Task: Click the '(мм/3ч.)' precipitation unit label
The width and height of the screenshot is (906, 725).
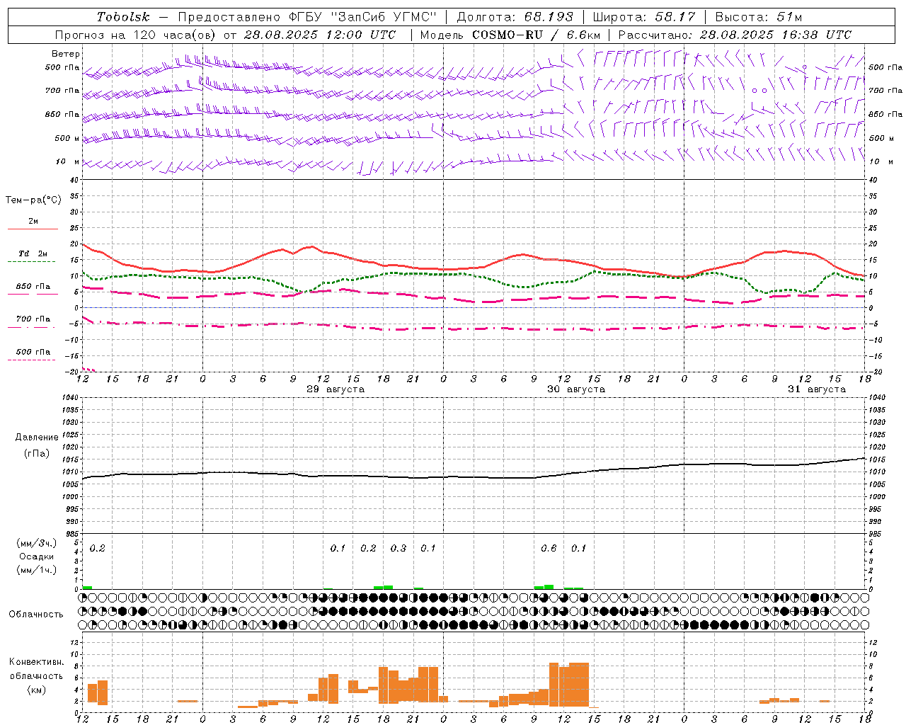Action: 37,544
